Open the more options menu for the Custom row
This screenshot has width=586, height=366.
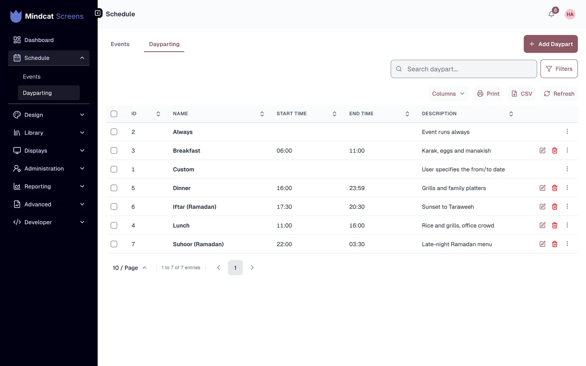[x=567, y=169]
